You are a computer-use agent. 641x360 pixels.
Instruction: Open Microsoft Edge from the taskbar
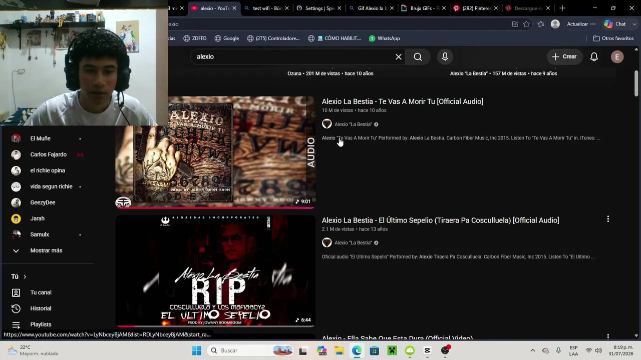click(357, 350)
